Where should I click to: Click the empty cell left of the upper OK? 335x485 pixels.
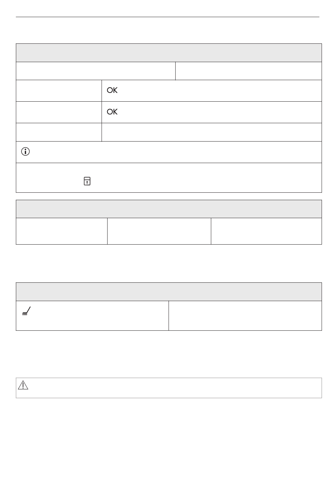pyautogui.click(x=59, y=91)
